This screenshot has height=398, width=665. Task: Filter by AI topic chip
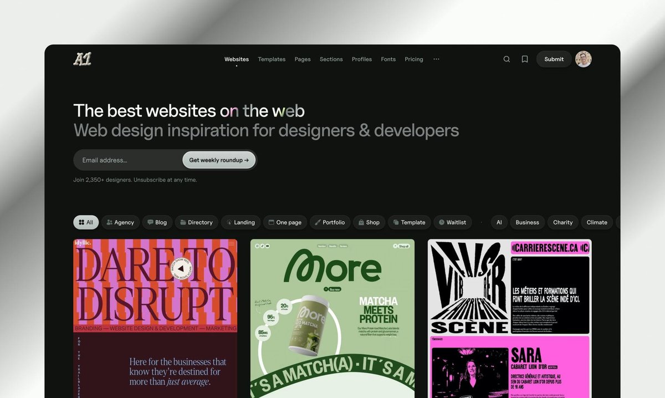tap(499, 222)
